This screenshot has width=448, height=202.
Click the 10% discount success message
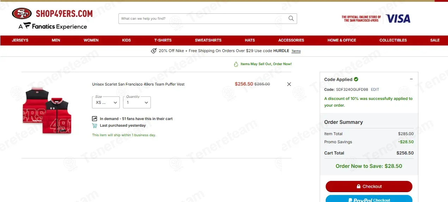(x=368, y=102)
